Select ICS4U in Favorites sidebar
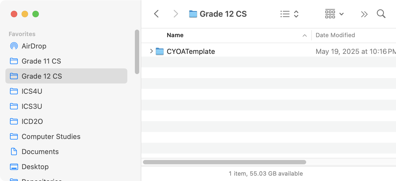396x181 pixels. [x=32, y=91]
